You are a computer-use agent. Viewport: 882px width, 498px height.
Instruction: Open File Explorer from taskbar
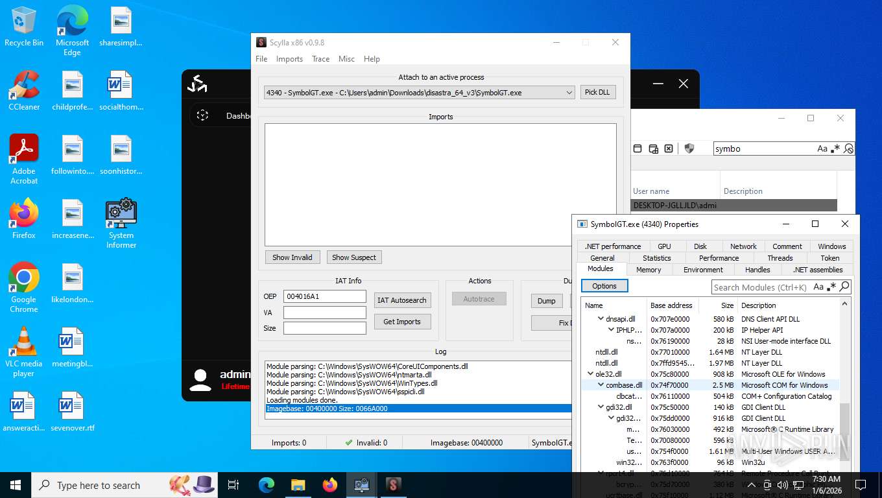(x=298, y=485)
